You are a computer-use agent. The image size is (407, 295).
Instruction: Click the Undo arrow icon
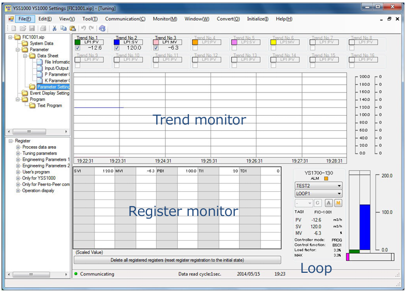coord(83,28)
